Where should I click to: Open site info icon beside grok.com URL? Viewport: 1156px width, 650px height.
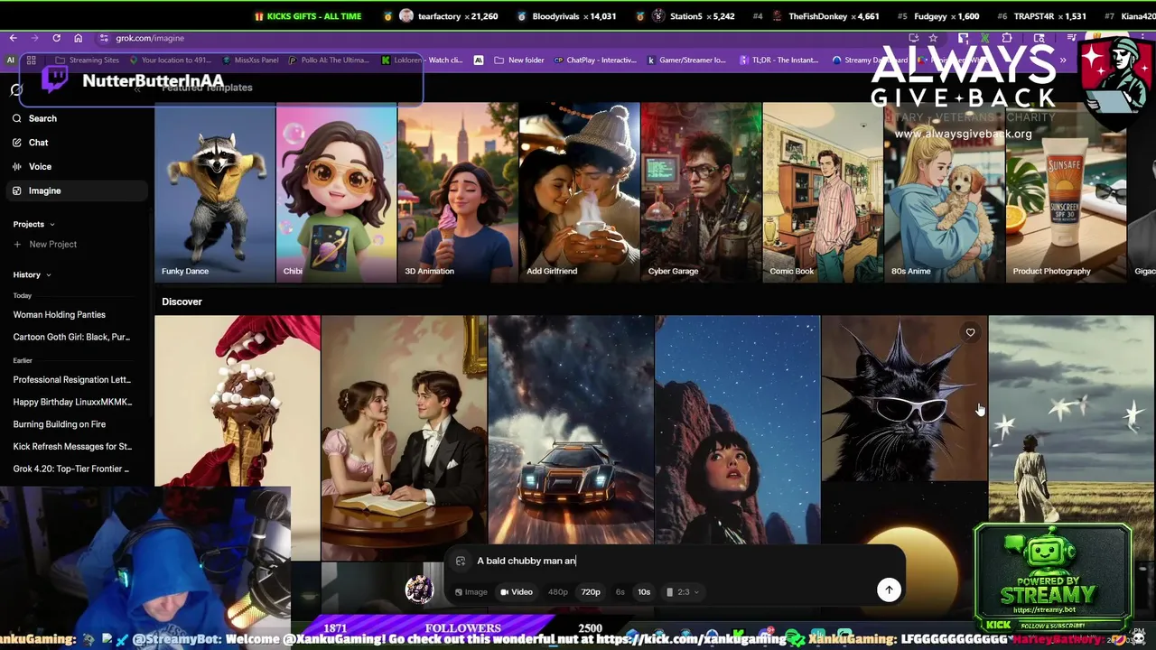click(x=105, y=38)
